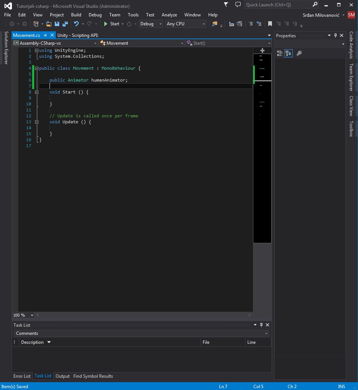The width and height of the screenshot is (358, 390).
Task: Open the notifications flag icon
Action: 226,4
